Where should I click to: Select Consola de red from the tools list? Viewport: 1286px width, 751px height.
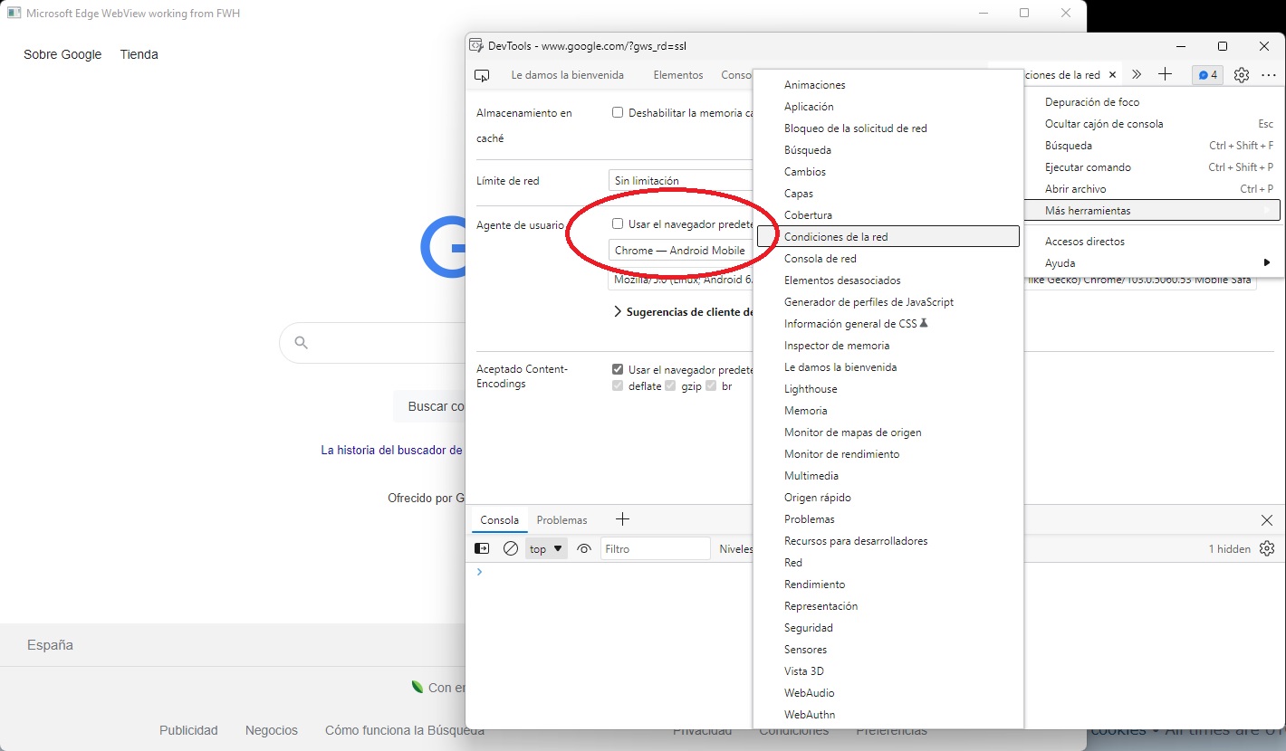pyautogui.click(x=821, y=258)
